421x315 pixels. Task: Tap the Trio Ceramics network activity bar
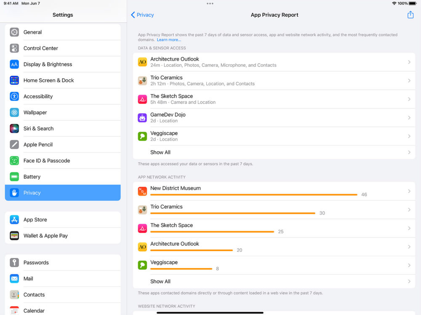pyautogui.click(x=232, y=213)
